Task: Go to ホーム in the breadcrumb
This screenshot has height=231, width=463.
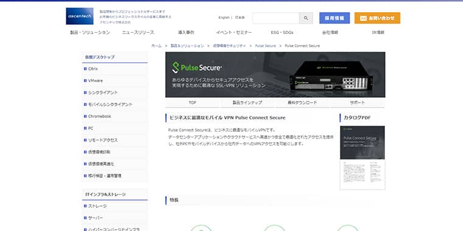Action: (x=157, y=46)
